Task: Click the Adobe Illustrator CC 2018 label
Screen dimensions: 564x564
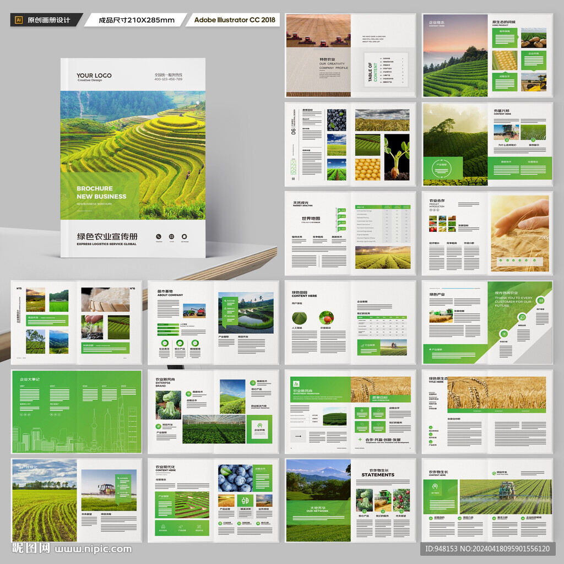Action: [x=235, y=20]
